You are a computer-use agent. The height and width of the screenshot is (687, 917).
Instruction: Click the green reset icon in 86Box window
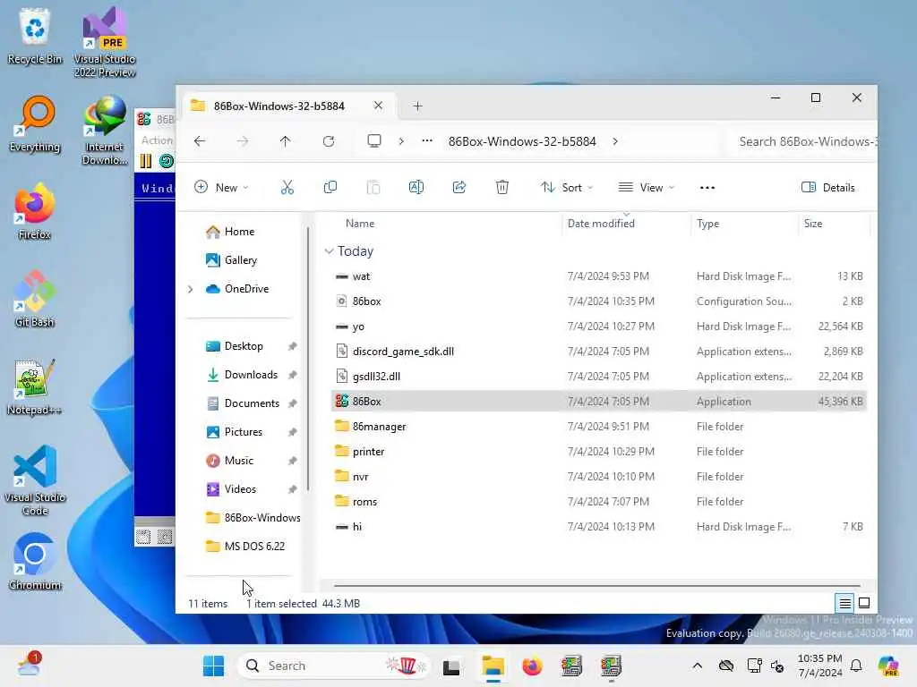(x=166, y=161)
